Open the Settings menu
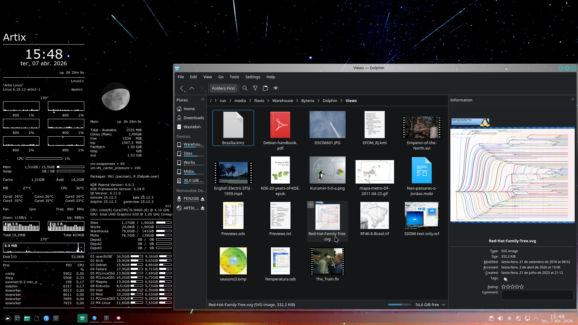Viewport: 578px width, 325px height. tap(253, 77)
